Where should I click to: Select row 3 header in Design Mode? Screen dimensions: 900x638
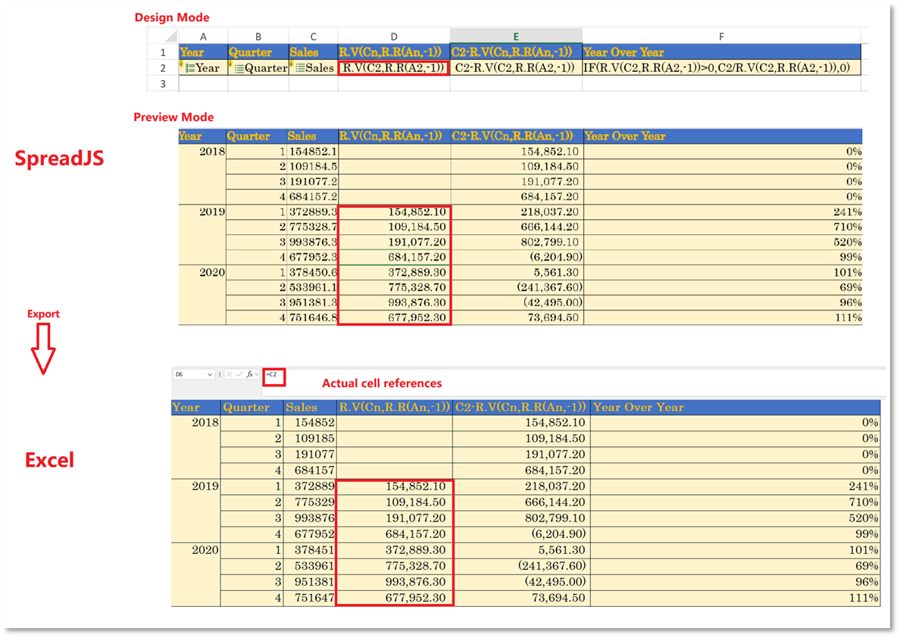click(163, 83)
